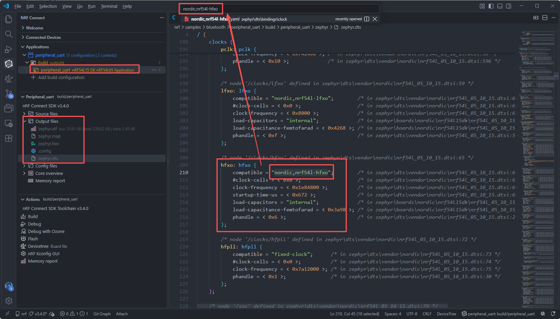
Task: Click the editor minimap on the right
Action: click(537, 169)
